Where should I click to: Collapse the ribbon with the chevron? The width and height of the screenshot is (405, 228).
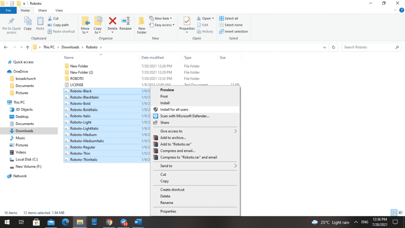click(x=395, y=10)
